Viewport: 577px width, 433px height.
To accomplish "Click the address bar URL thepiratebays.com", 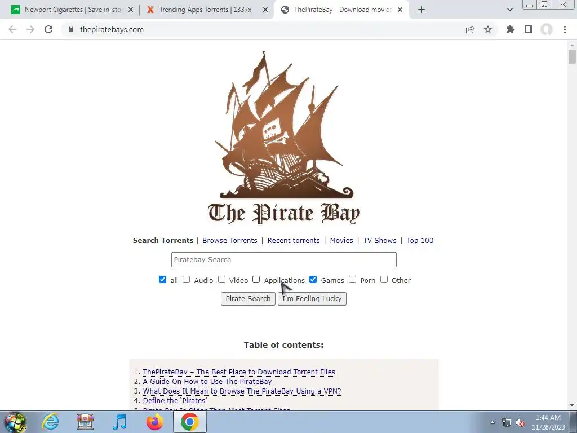I will click(112, 29).
